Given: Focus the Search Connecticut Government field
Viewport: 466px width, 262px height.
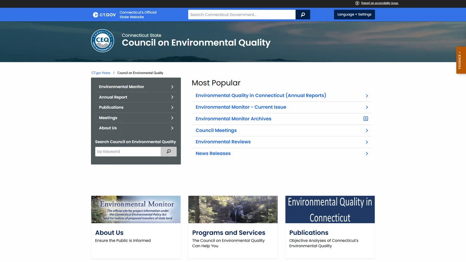Looking at the screenshot, I should point(242,15).
